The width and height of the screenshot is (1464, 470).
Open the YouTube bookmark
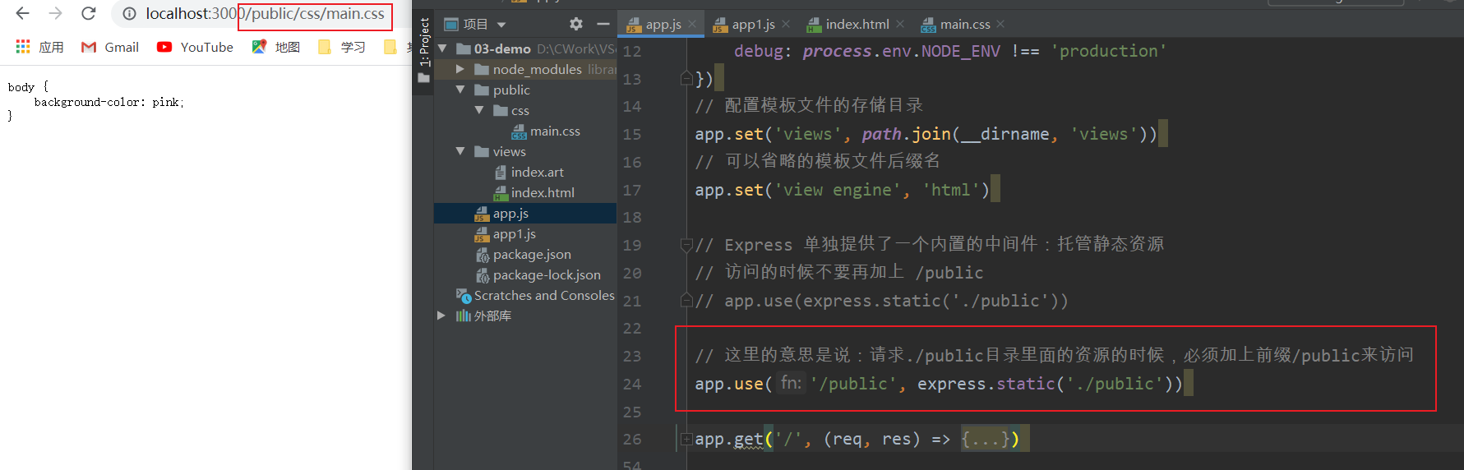[x=196, y=47]
